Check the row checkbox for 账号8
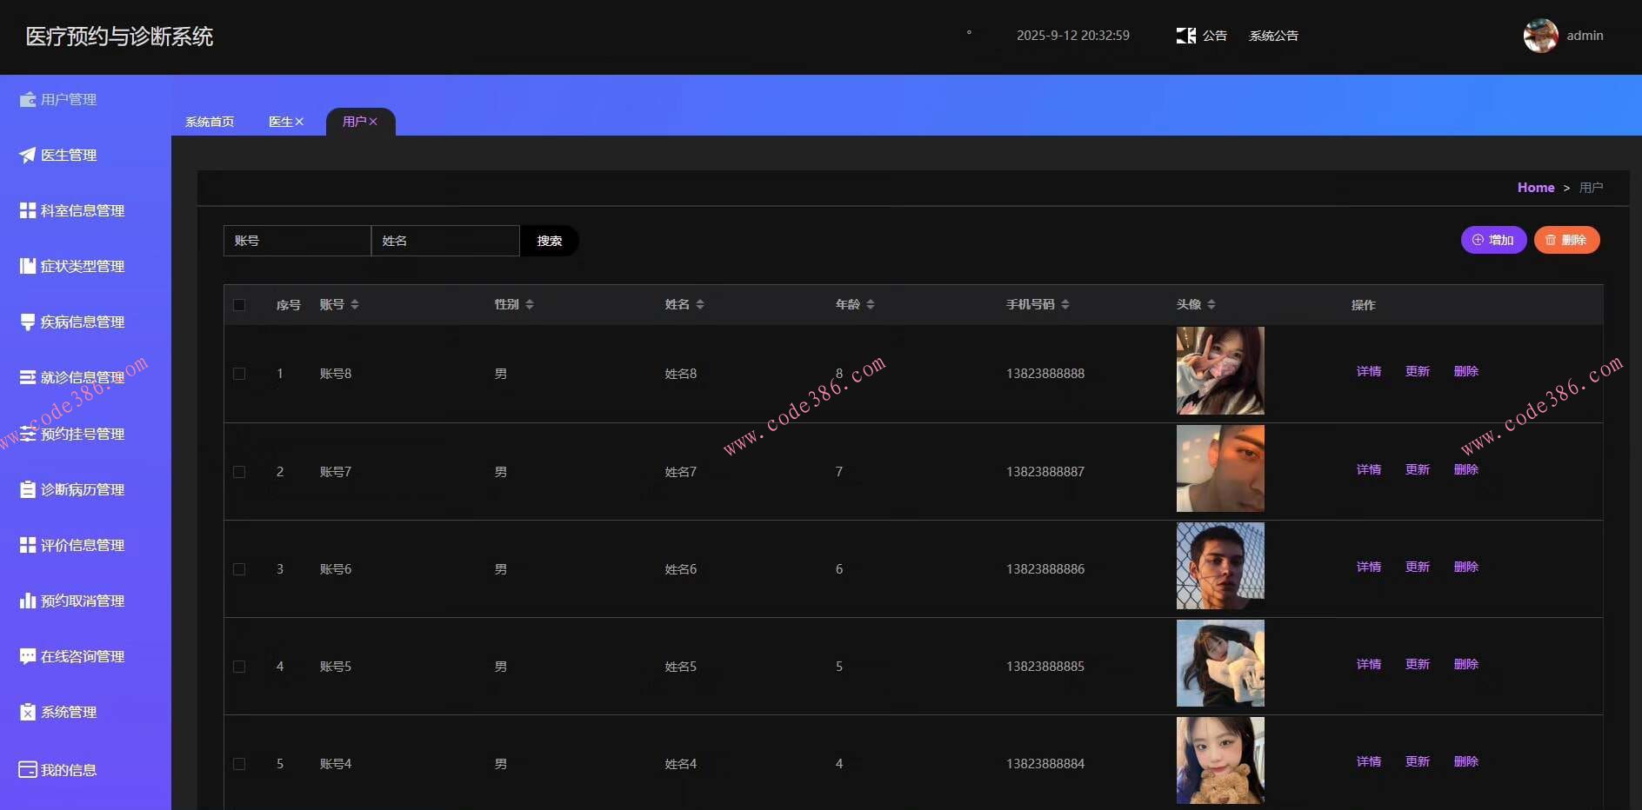The width and height of the screenshot is (1642, 810). (239, 374)
